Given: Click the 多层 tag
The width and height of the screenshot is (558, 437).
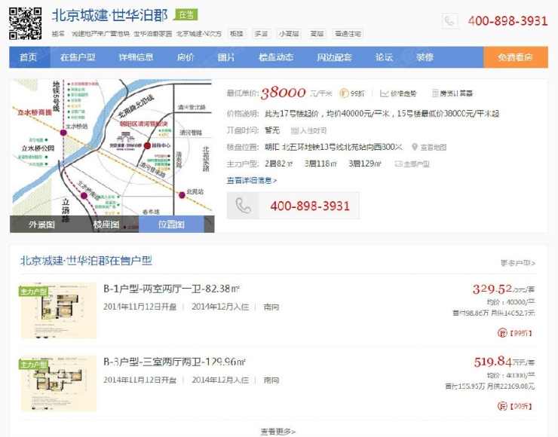Looking at the screenshot, I should (261, 34).
